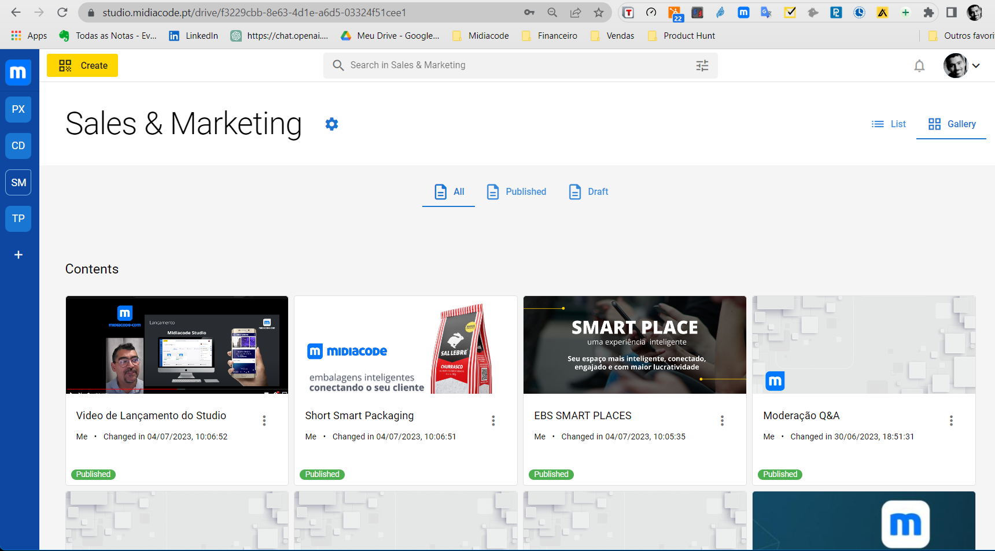
Task: Click the Video de Lançamento do Studio title
Action: point(151,416)
